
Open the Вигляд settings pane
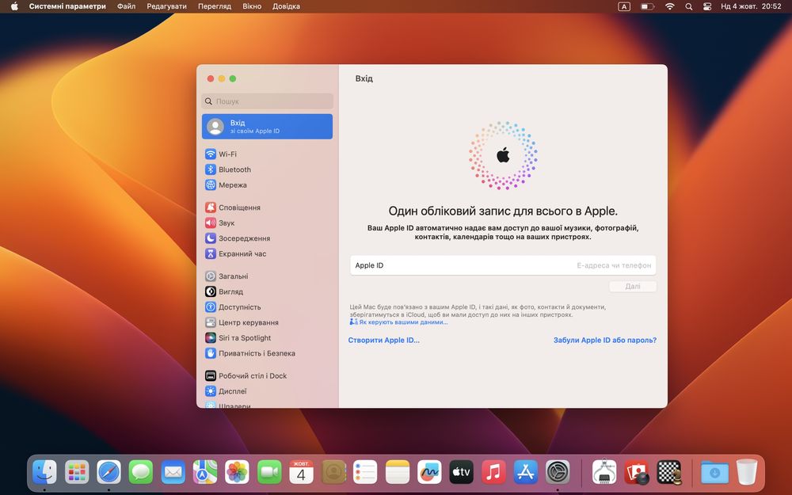click(x=267, y=291)
